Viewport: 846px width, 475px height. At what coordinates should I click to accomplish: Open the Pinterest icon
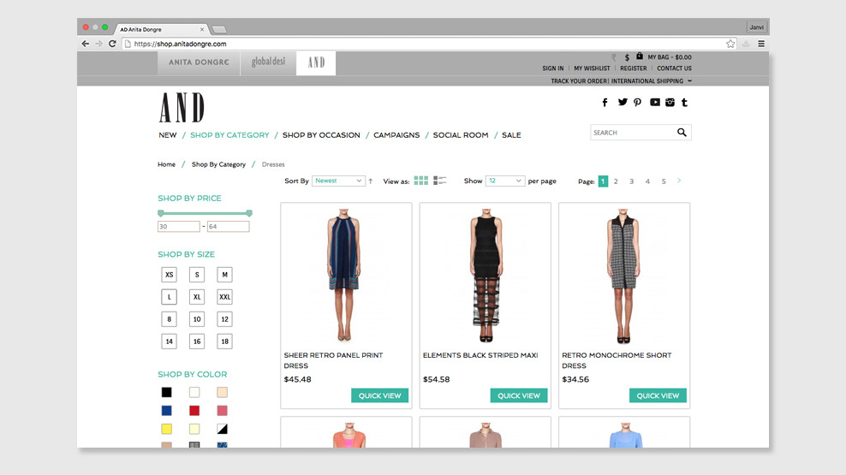tap(638, 103)
